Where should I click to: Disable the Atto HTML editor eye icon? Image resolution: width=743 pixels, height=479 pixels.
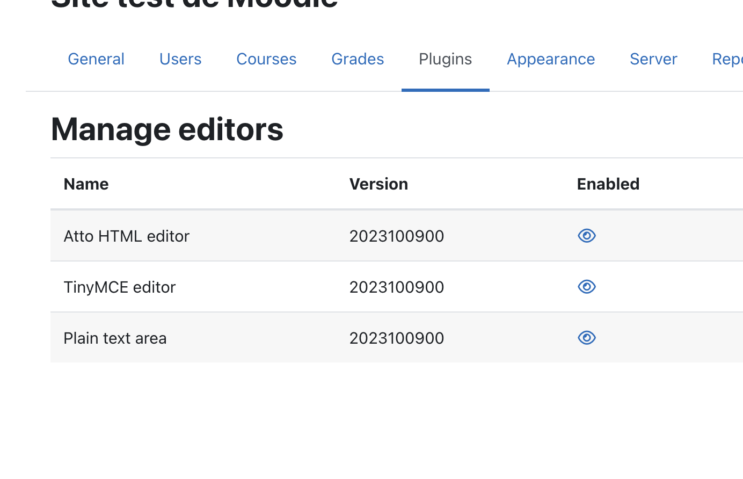click(x=587, y=236)
